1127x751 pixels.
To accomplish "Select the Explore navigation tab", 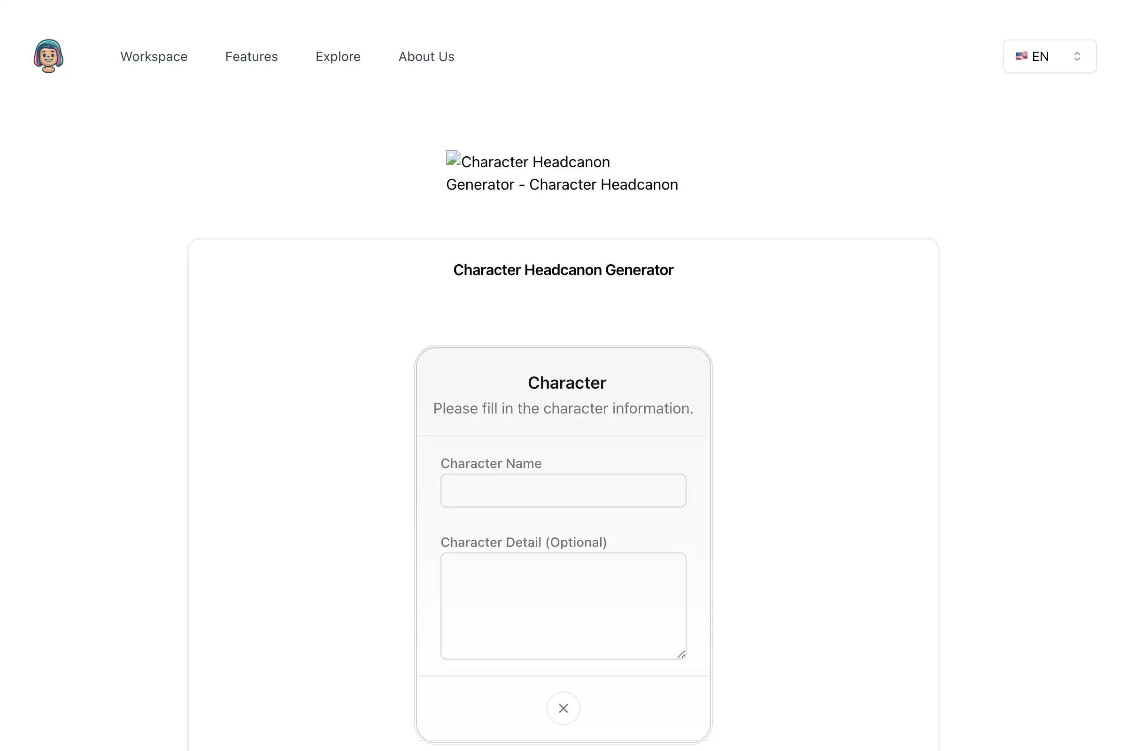I will click(338, 56).
